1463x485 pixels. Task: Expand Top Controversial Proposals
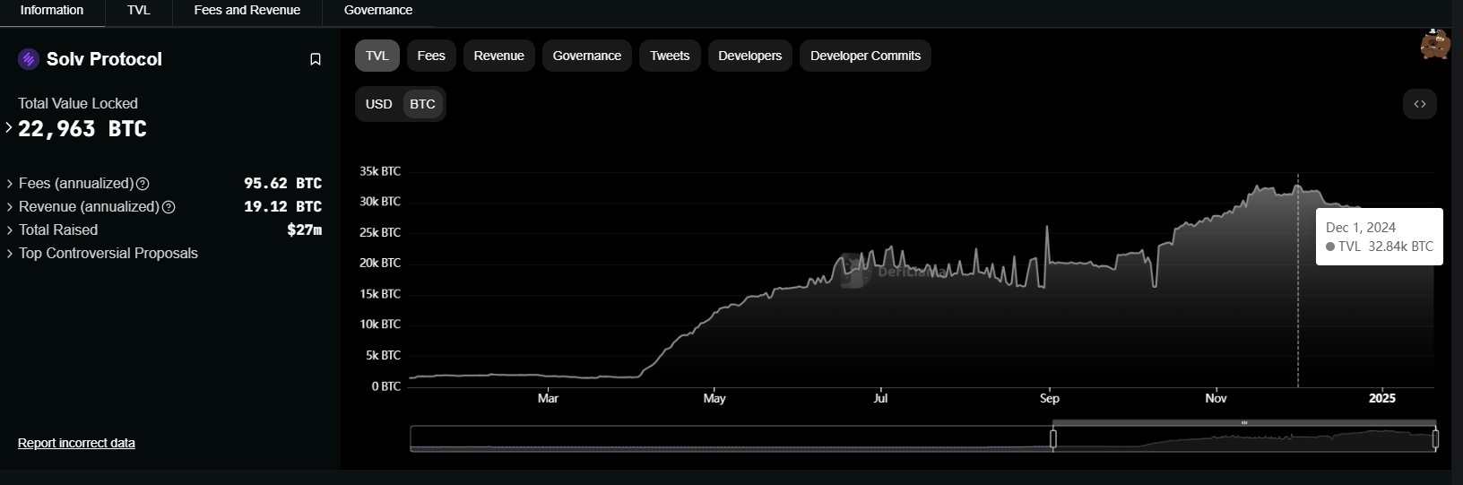[x=10, y=254]
